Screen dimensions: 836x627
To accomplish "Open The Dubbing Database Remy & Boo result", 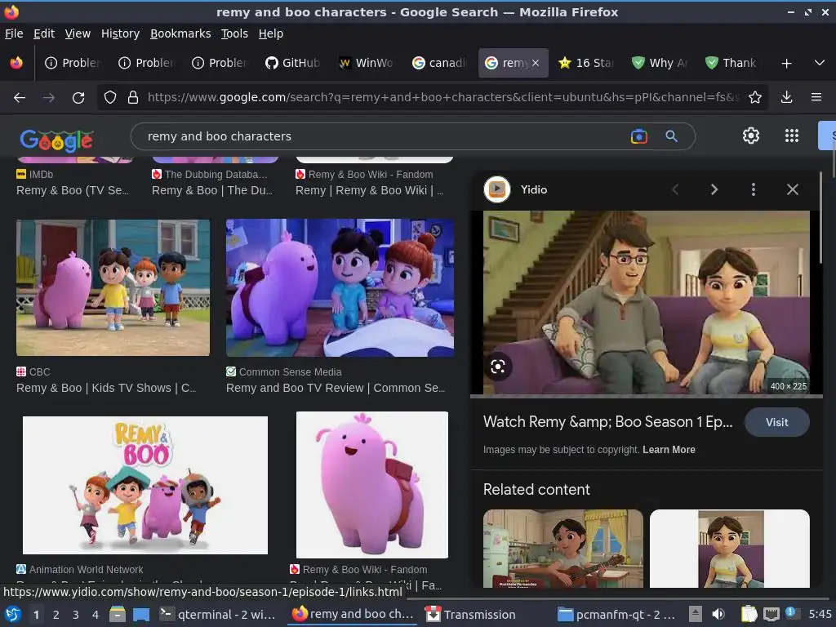I will [212, 190].
